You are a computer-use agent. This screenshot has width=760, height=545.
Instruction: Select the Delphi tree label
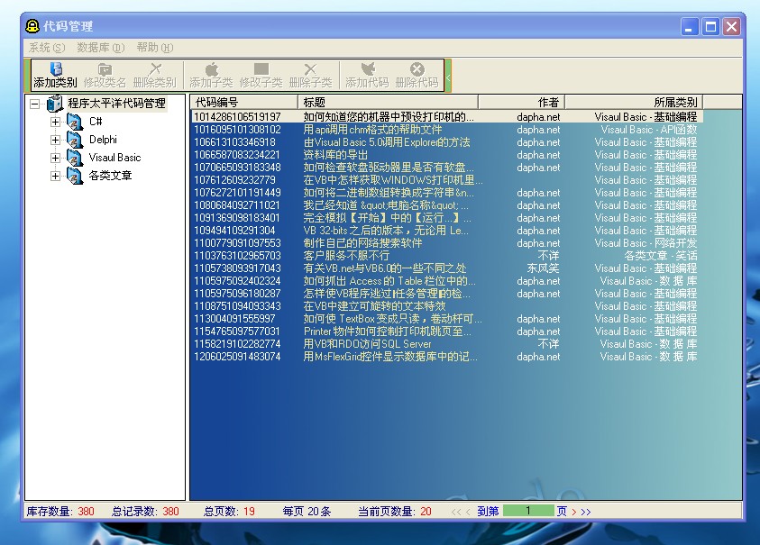[x=103, y=140]
